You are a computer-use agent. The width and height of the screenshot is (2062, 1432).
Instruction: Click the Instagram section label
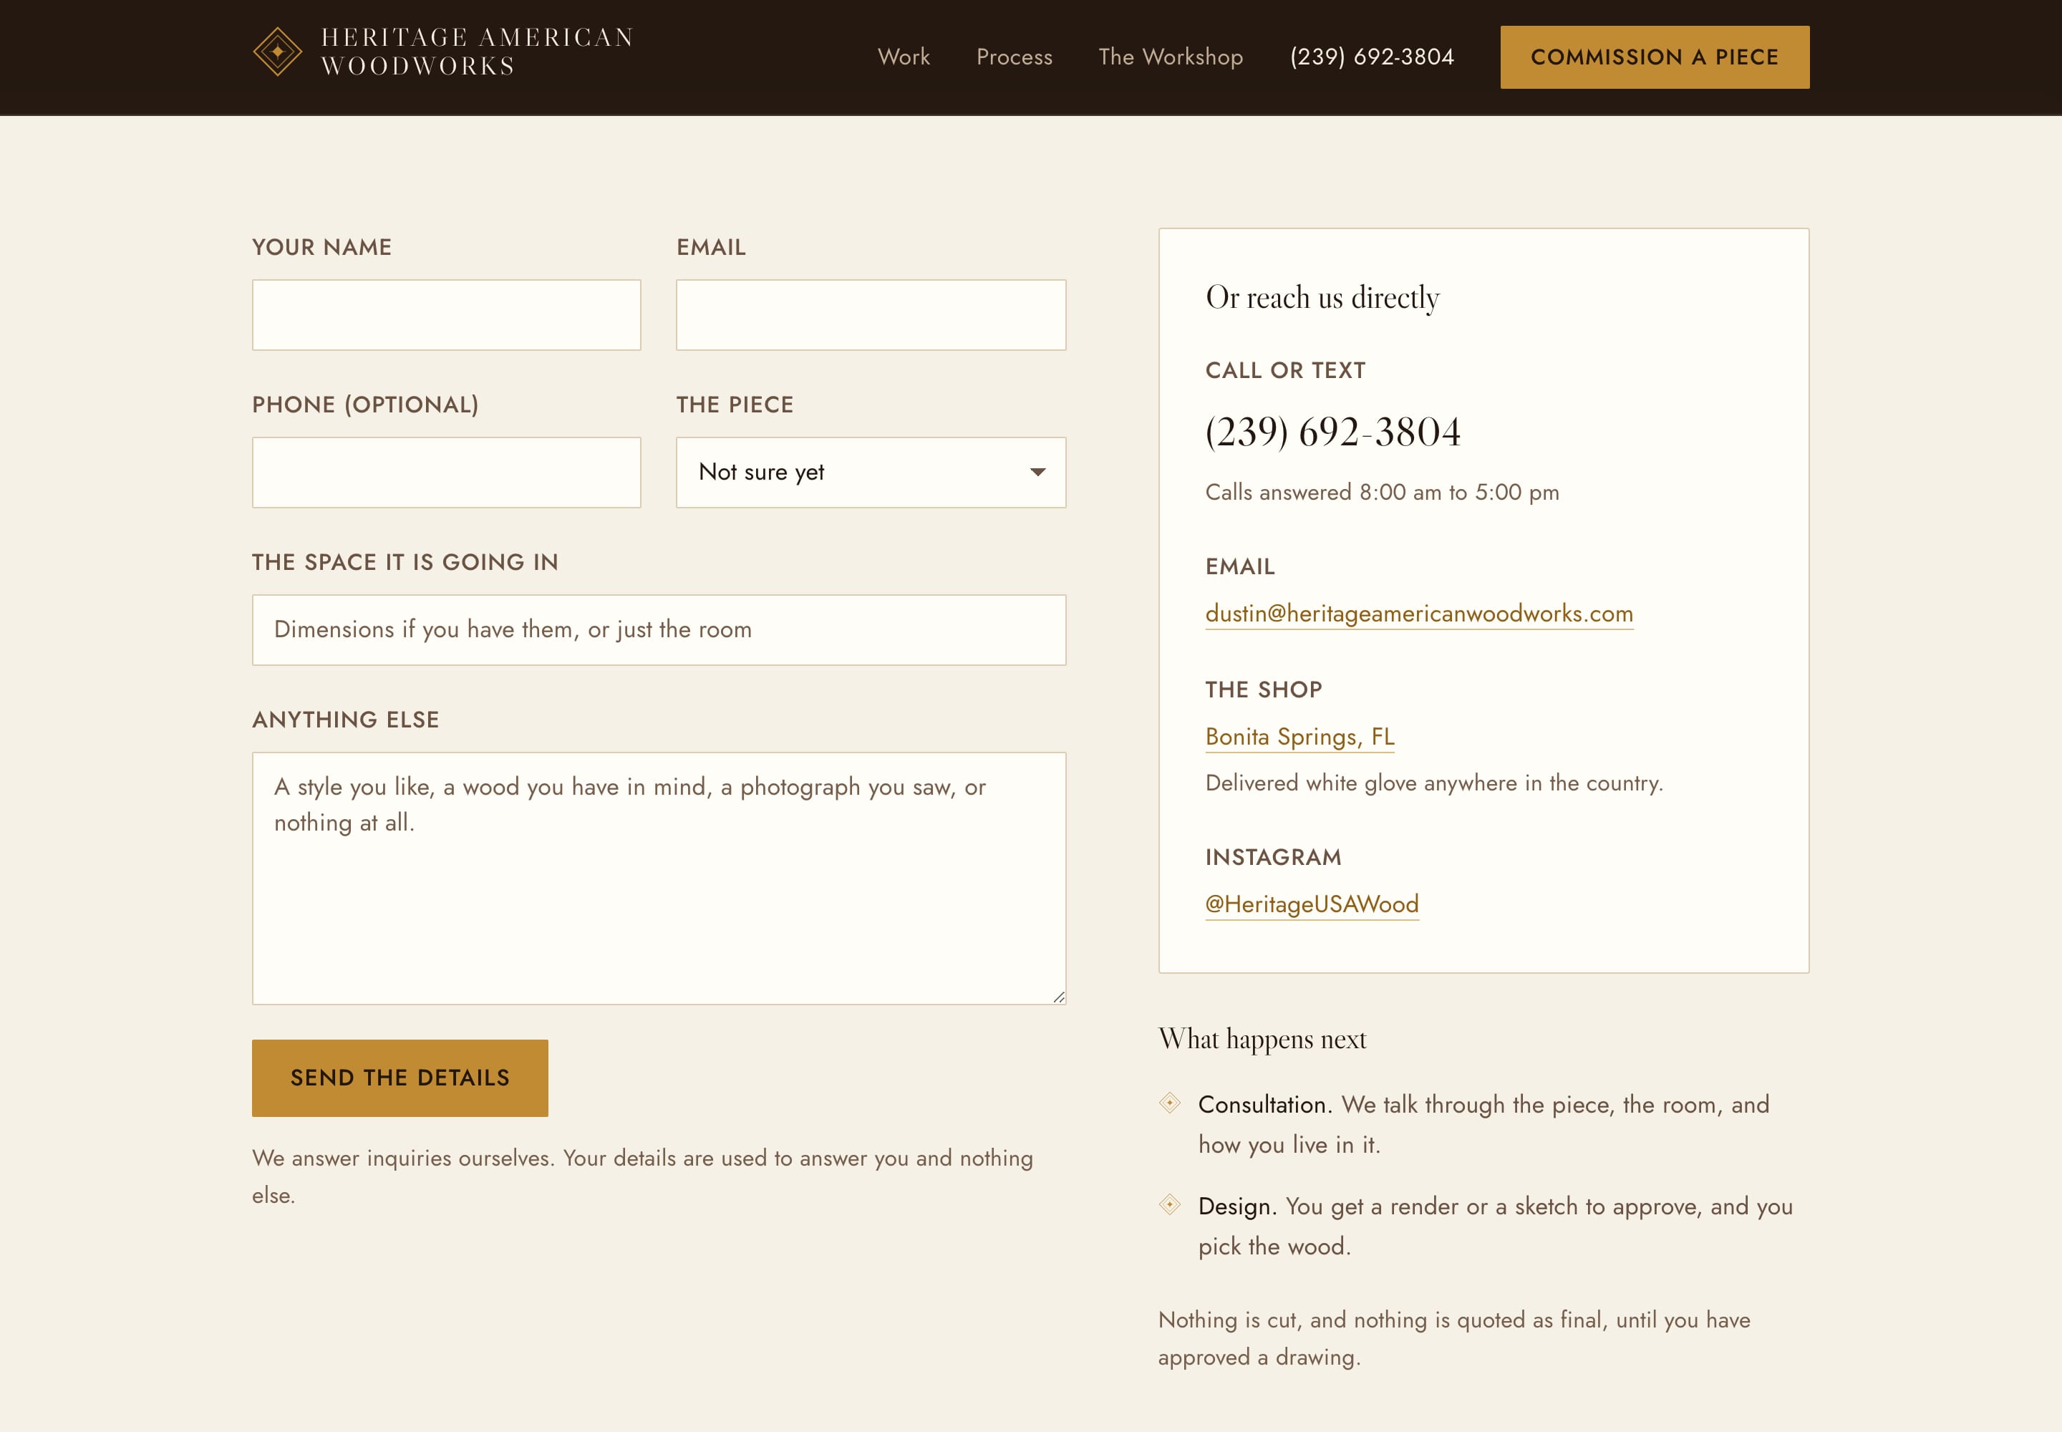1273,858
